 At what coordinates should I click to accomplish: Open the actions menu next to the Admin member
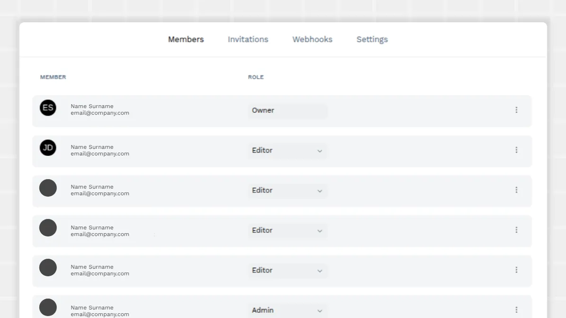point(517,309)
